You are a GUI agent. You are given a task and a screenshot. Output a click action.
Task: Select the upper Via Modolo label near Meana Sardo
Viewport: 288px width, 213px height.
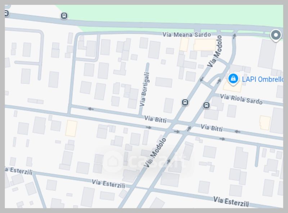215,51
